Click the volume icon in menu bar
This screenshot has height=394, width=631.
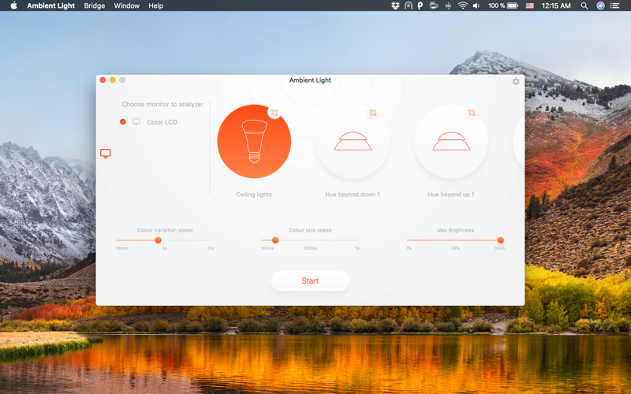[x=476, y=6]
